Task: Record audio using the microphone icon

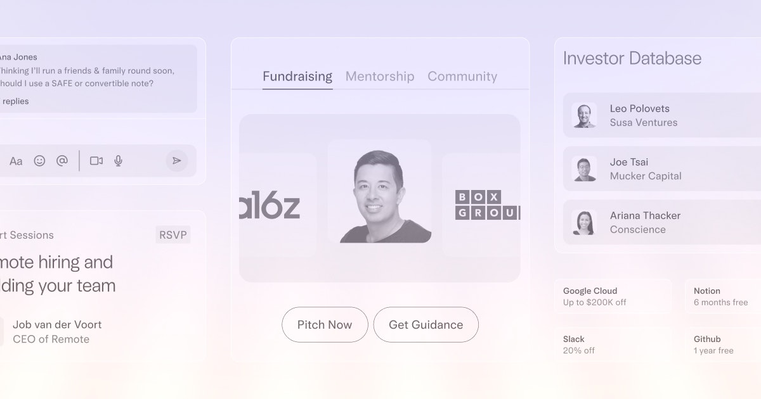Action: coord(118,161)
